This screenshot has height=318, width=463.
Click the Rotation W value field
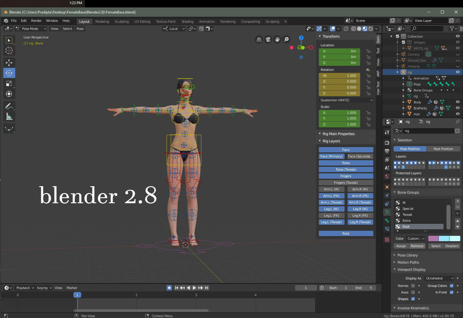(x=339, y=76)
